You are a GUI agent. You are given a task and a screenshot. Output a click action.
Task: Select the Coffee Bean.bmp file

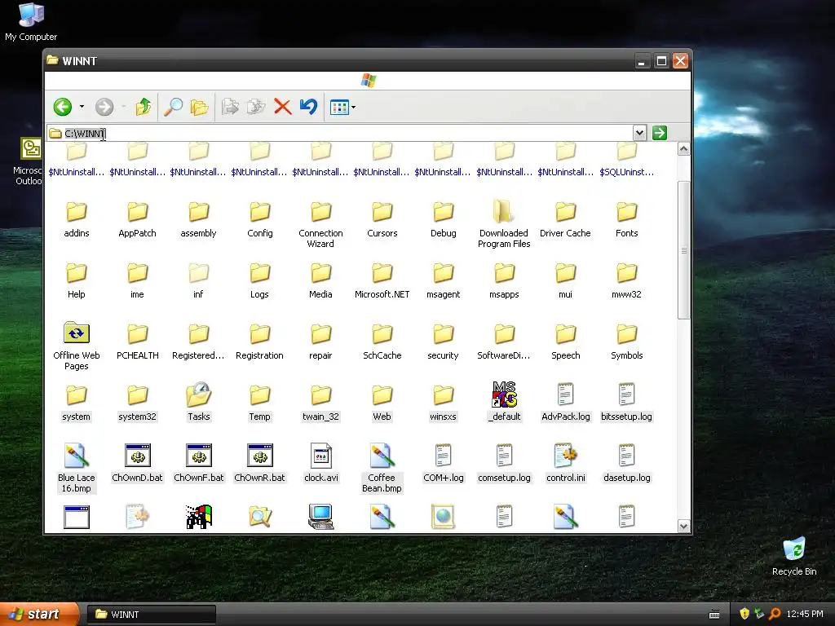coord(382,468)
